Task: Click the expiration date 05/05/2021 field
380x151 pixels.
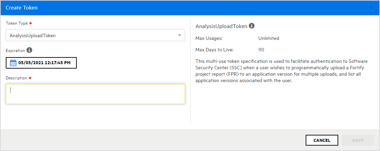Action: tap(44, 63)
